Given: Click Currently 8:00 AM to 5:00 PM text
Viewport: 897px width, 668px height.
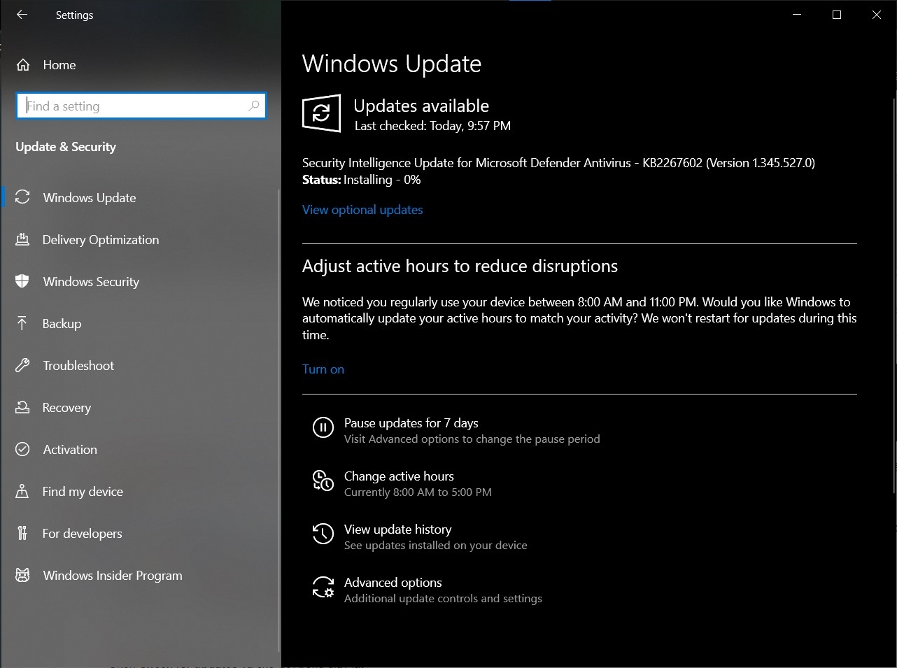Looking at the screenshot, I should pyautogui.click(x=418, y=492).
